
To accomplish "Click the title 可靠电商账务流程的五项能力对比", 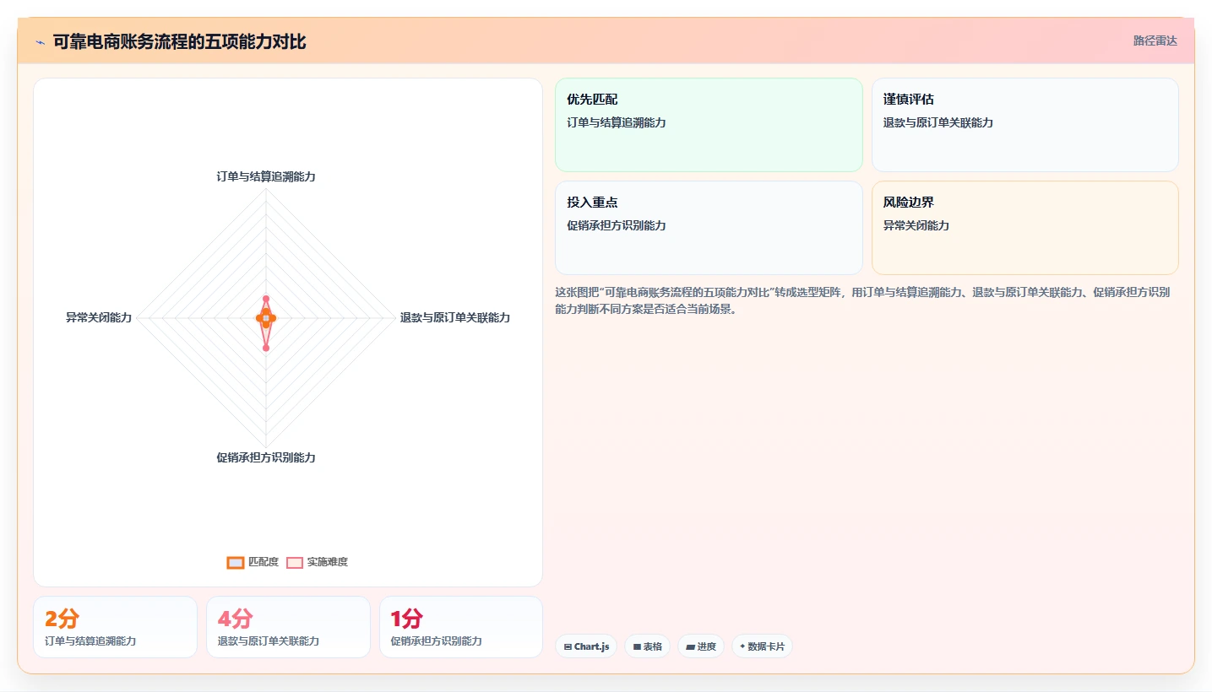I will click(179, 41).
